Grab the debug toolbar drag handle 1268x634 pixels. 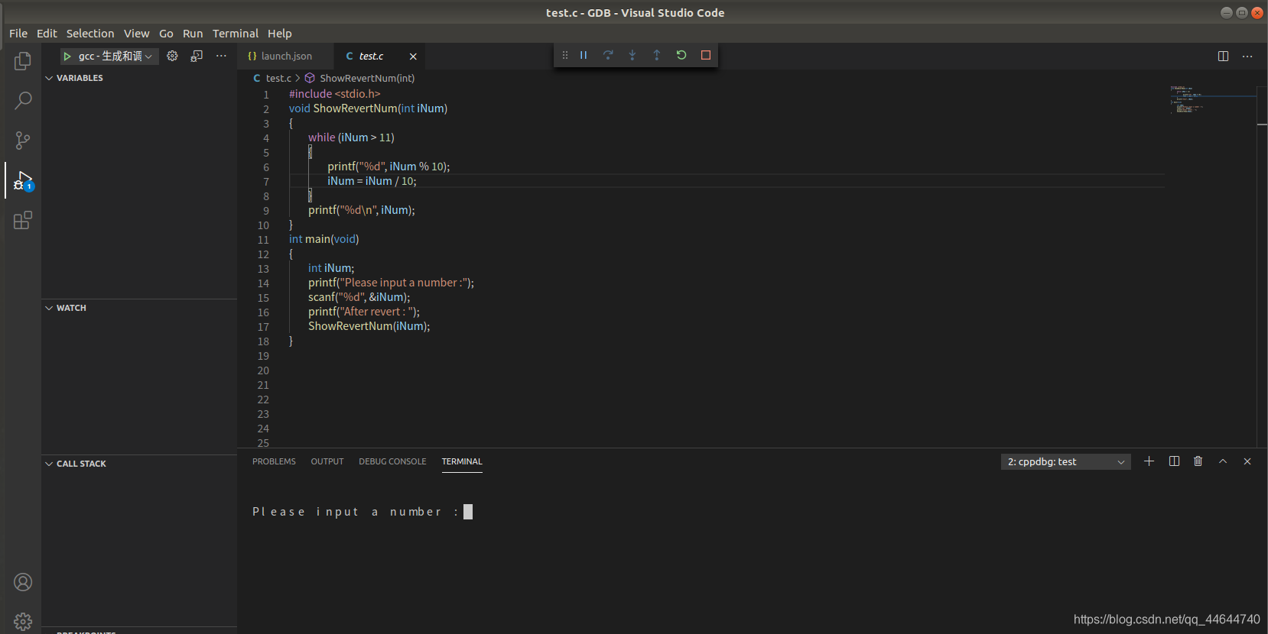pos(565,55)
